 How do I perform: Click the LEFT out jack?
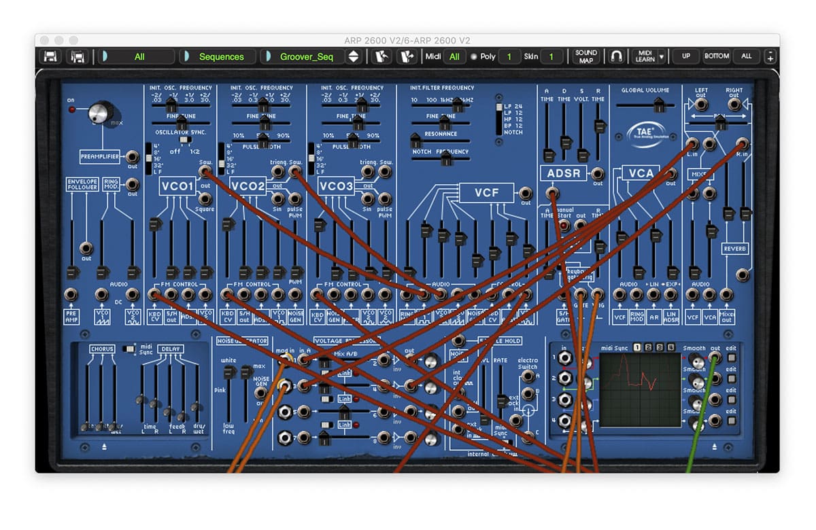click(x=701, y=105)
